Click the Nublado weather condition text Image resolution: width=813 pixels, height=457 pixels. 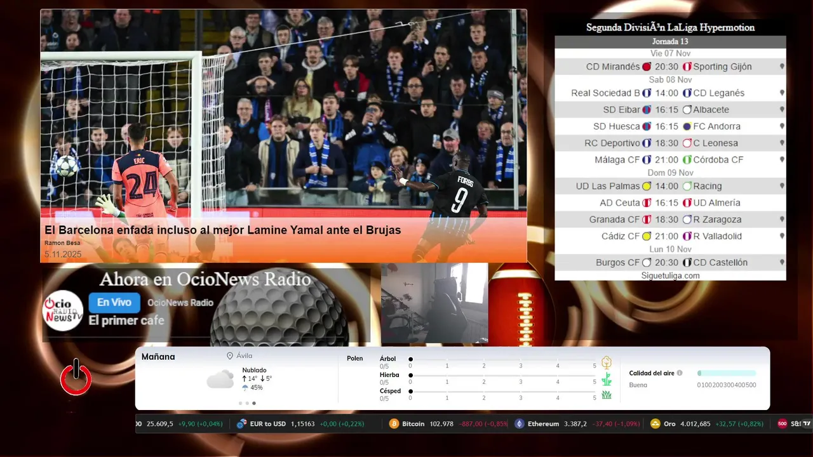[254, 370]
